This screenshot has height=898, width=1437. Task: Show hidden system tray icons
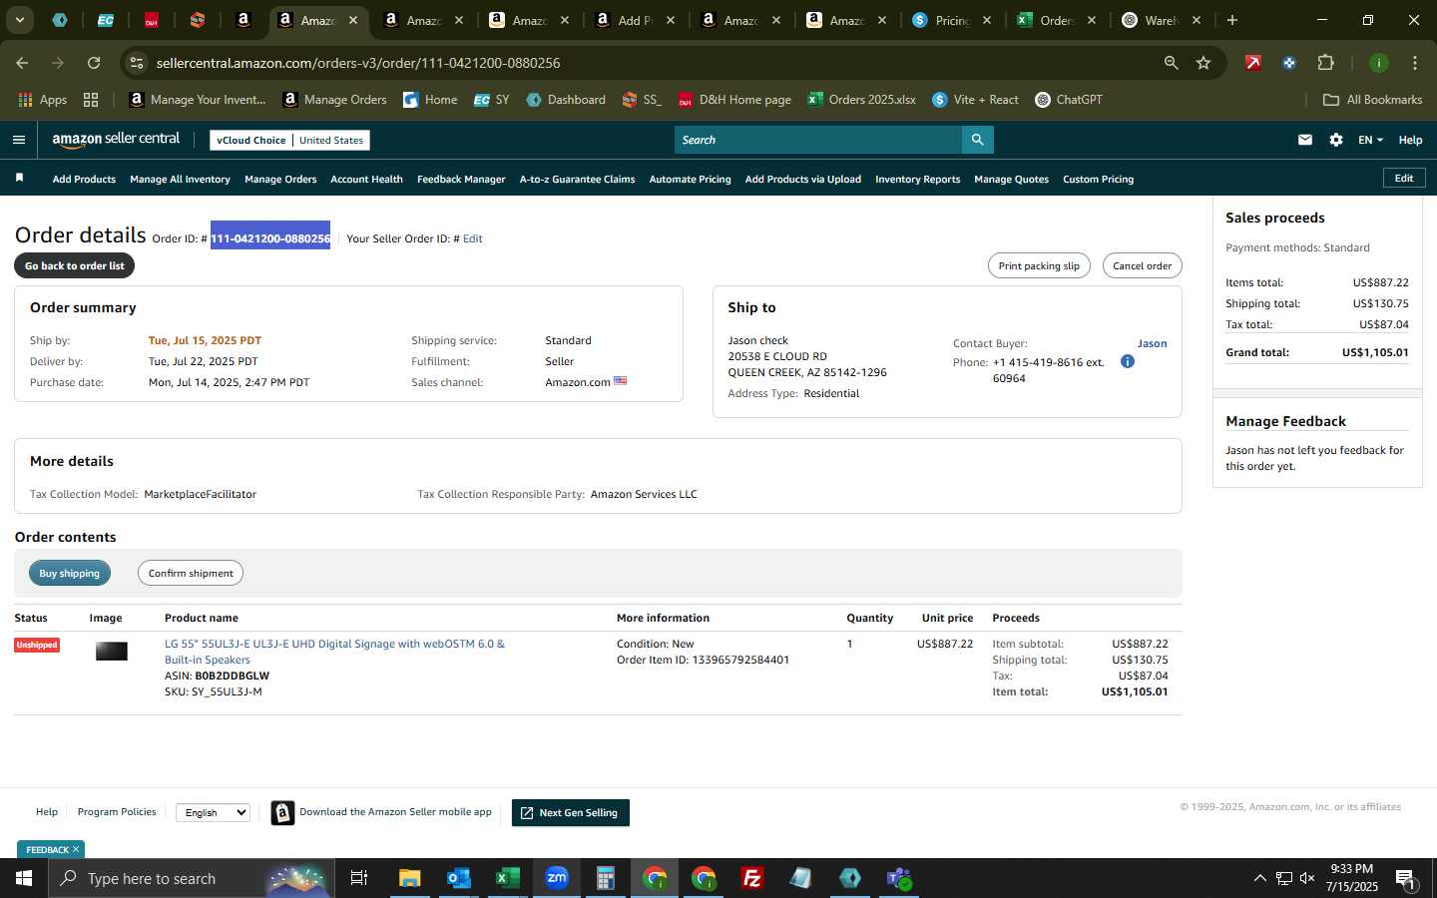tap(1259, 878)
